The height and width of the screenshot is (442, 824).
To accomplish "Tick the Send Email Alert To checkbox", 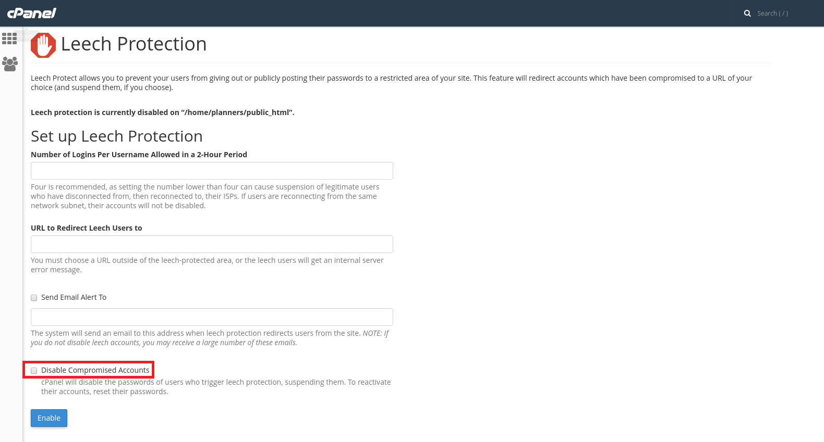I will [34, 298].
